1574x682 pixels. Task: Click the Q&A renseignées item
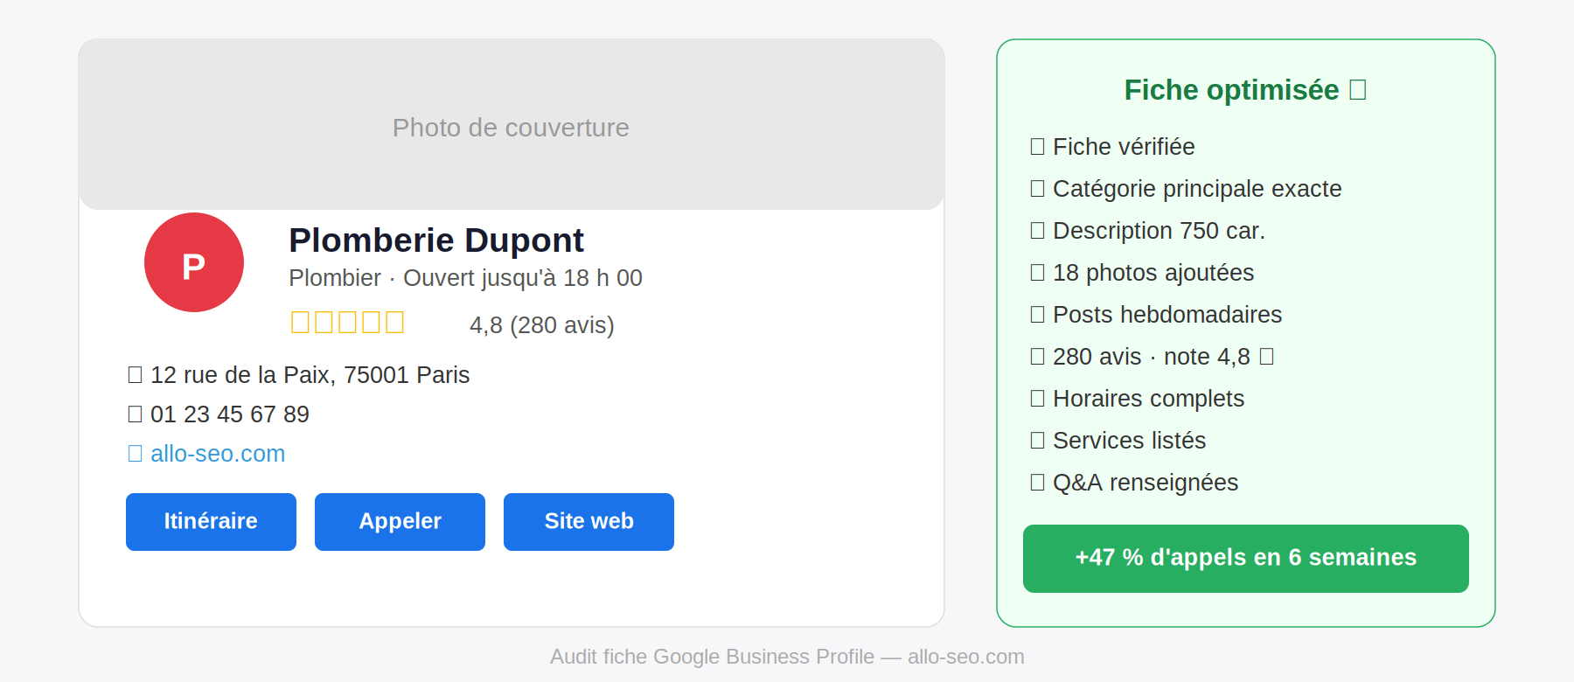1134,483
